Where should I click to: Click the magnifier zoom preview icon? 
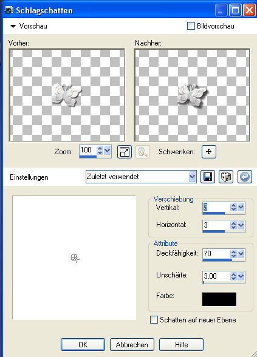pyautogui.click(x=143, y=152)
